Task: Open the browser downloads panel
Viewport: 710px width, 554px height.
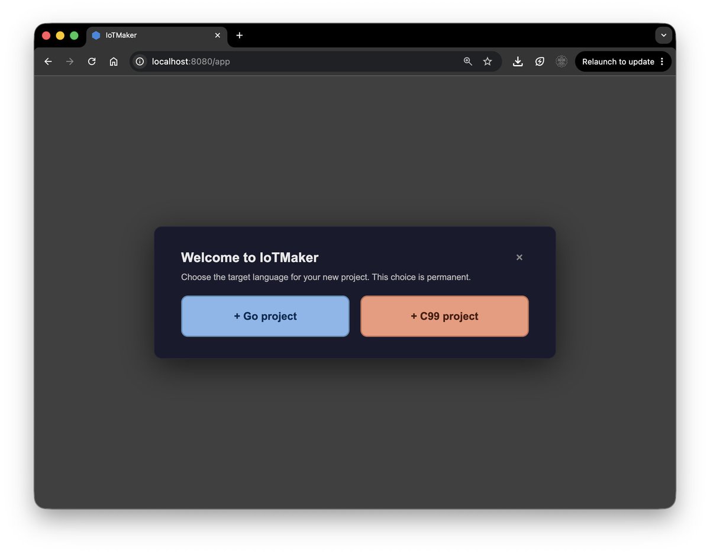Action: pyautogui.click(x=518, y=62)
